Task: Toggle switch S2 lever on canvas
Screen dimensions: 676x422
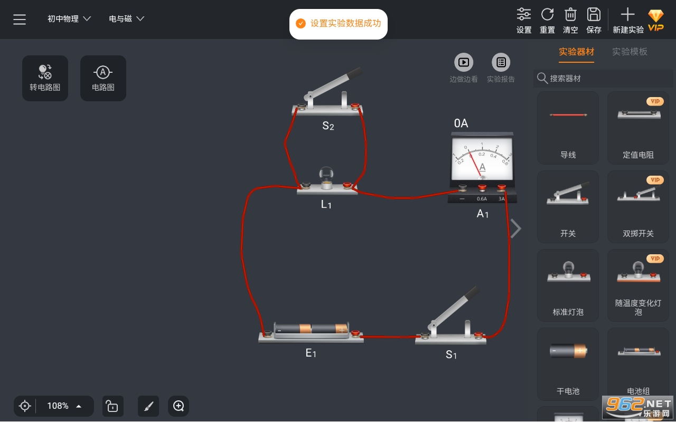Action: point(334,83)
